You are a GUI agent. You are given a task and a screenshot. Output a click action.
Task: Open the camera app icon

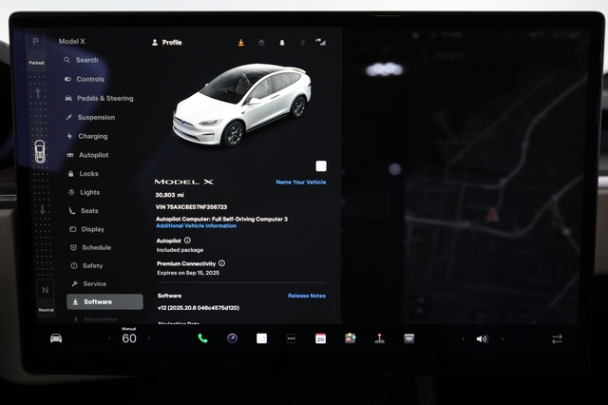pyautogui.click(x=232, y=338)
